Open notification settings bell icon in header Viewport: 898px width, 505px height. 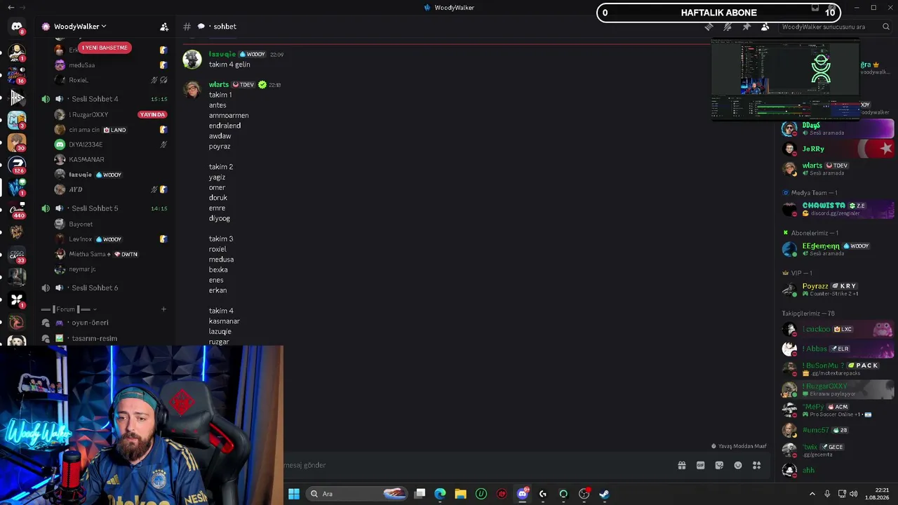[x=728, y=27]
